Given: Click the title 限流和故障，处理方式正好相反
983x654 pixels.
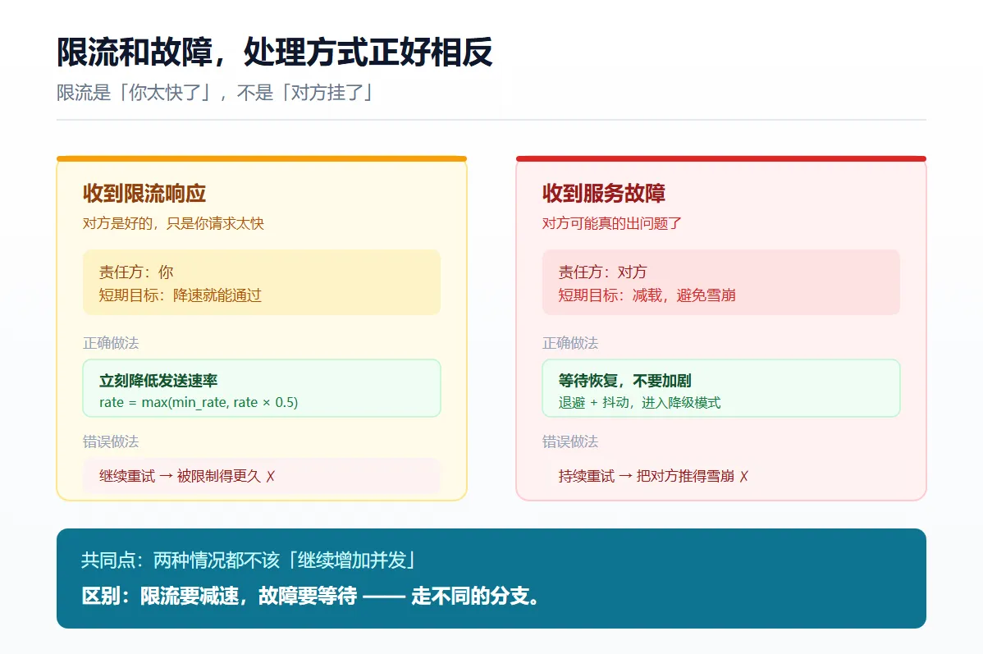Looking at the screenshot, I should tap(275, 52).
